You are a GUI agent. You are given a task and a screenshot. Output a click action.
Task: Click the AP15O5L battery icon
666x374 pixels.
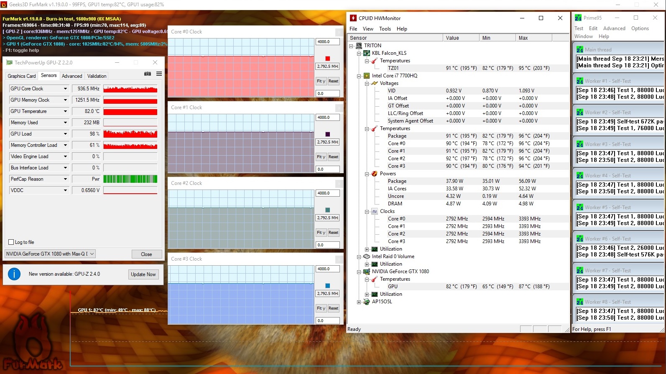click(x=367, y=302)
